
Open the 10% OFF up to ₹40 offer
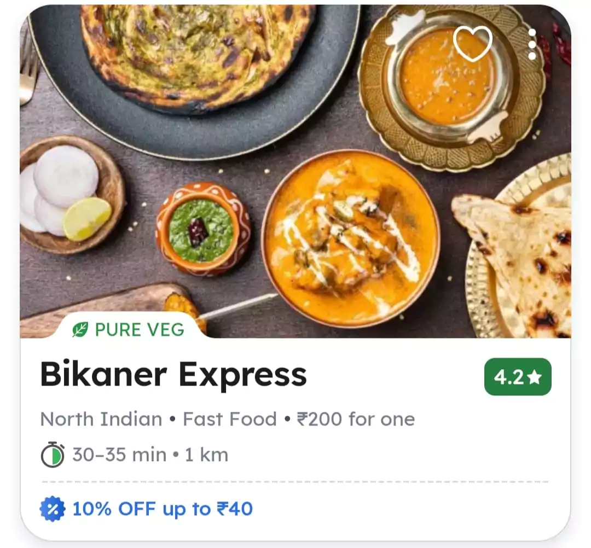[x=163, y=509]
